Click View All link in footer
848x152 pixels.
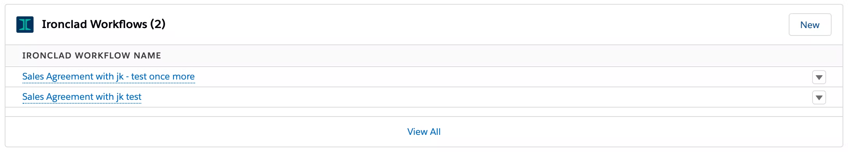424,132
